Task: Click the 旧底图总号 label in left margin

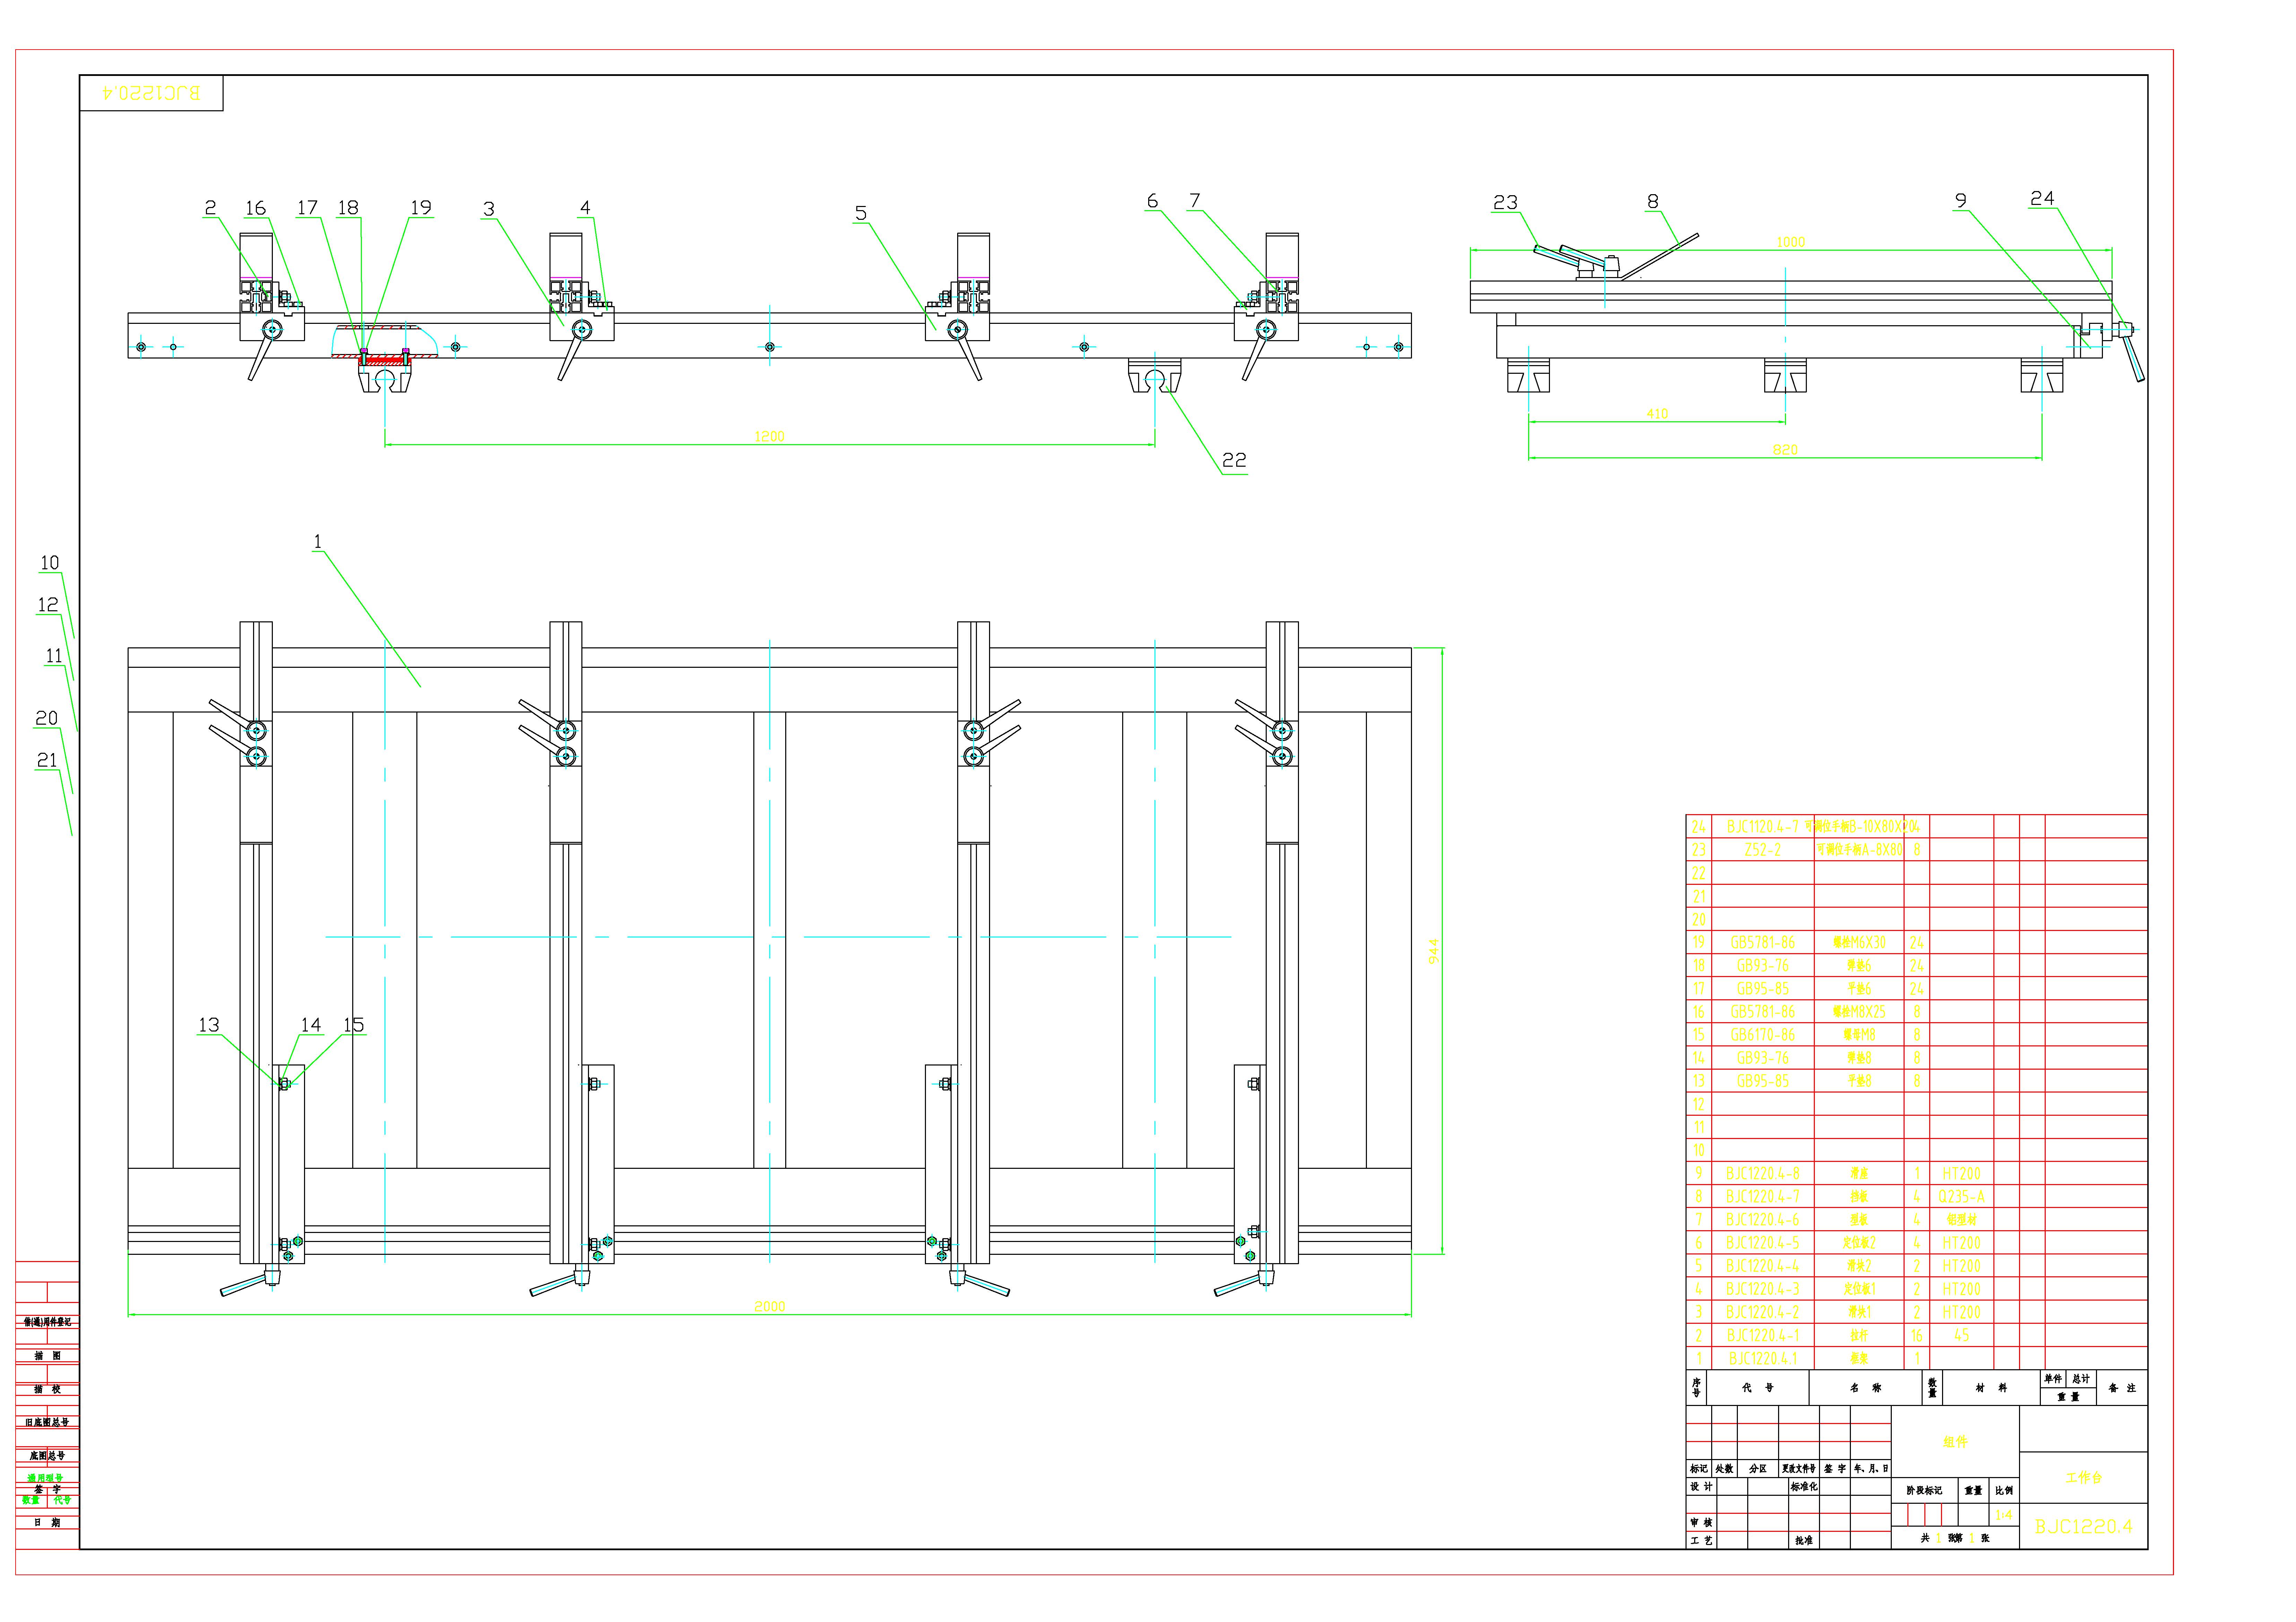Action: (x=47, y=1422)
